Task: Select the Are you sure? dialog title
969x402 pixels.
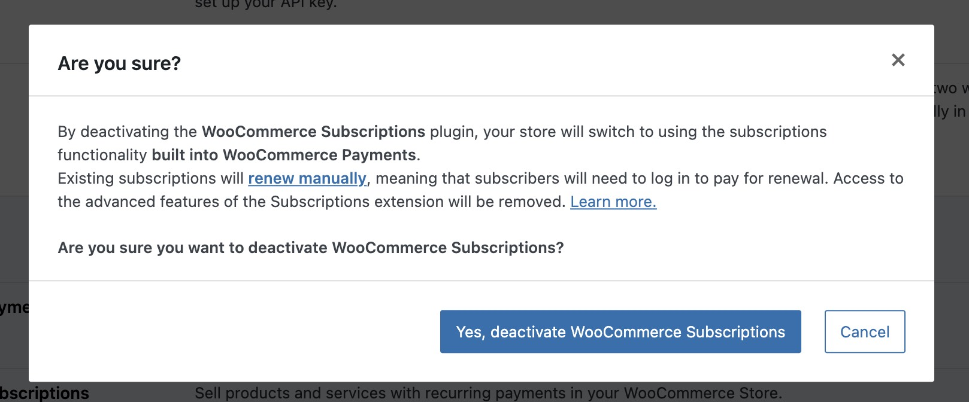Action: click(119, 62)
